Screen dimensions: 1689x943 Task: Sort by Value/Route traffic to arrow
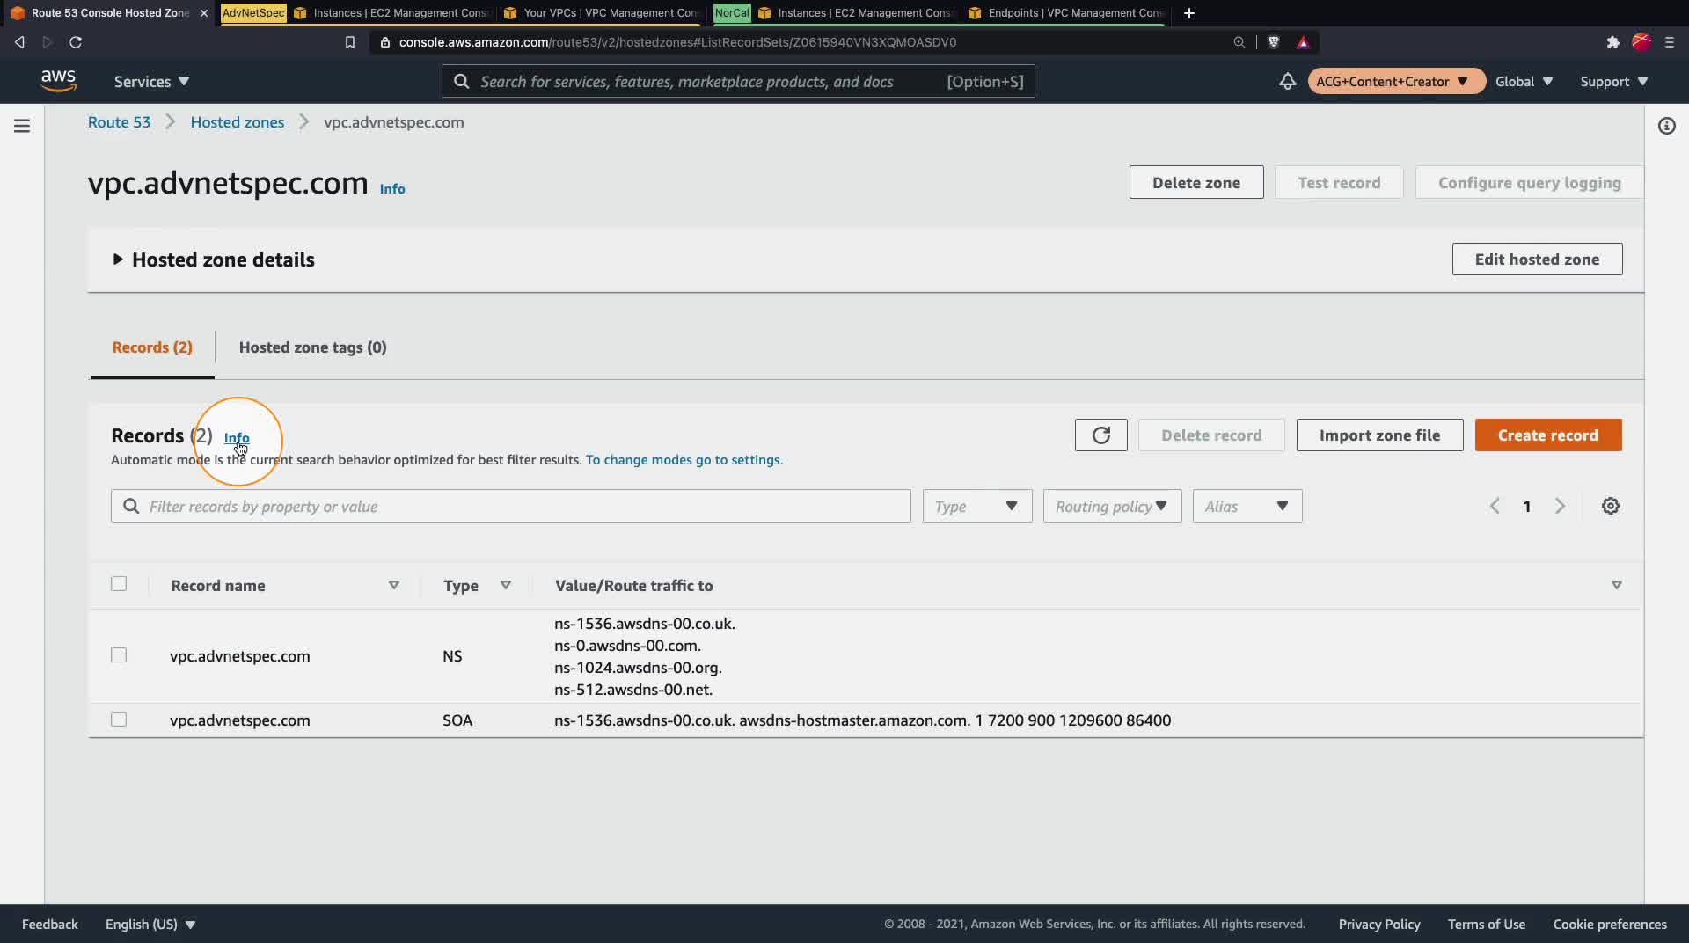[x=1616, y=585]
